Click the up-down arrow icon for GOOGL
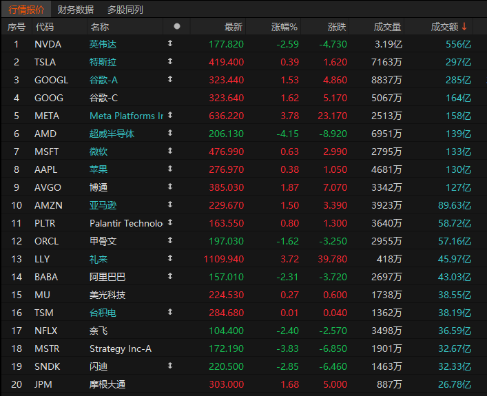 point(170,79)
